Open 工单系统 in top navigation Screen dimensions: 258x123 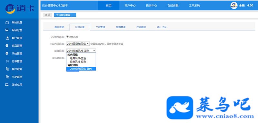(194, 5)
